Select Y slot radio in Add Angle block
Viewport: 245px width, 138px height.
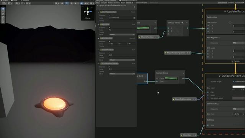tap(208, 54)
